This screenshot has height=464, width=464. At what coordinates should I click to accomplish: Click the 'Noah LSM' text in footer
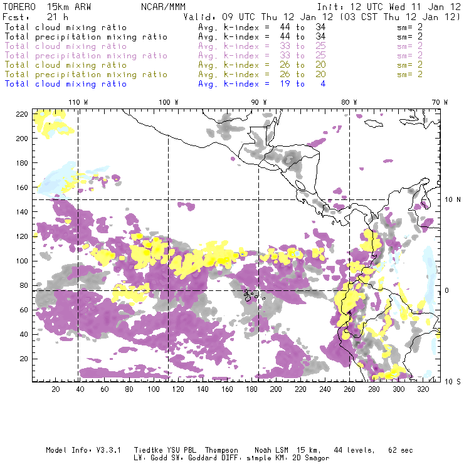271,450
